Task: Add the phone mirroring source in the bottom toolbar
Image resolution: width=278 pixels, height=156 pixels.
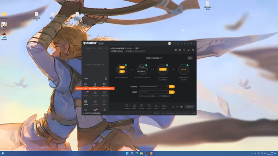Action: 142,107
